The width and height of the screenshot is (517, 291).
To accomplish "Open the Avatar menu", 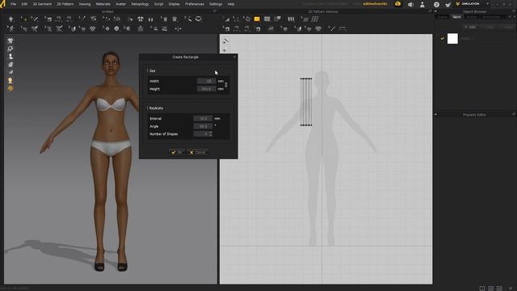I will (x=120, y=4).
